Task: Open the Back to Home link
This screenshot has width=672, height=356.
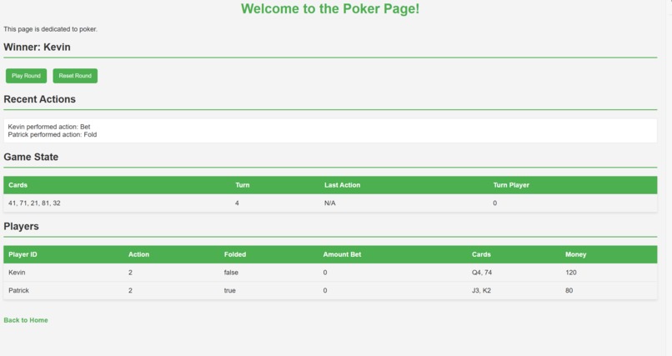Action: (x=26, y=320)
